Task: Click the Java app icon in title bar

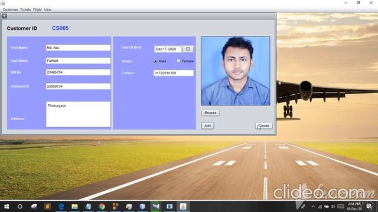Action: pos(3,3)
